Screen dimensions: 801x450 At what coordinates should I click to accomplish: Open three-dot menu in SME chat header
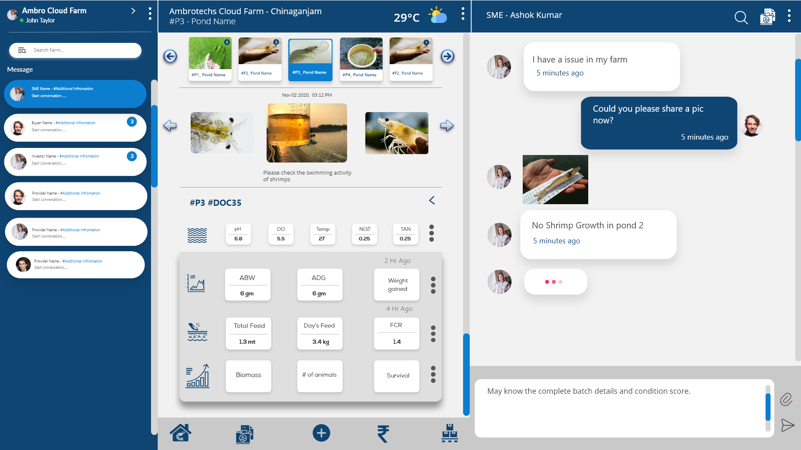pyautogui.click(x=789, y=16)
